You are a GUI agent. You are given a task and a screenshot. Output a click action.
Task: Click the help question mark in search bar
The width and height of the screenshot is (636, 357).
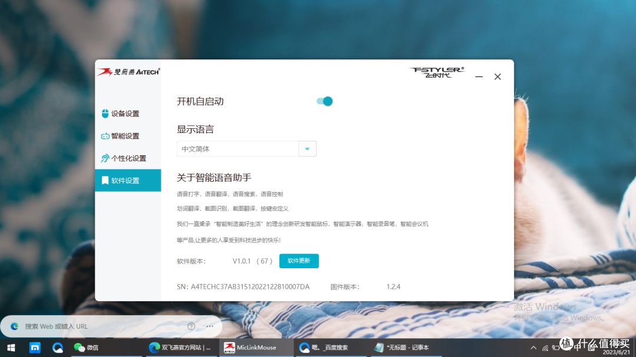tap(191, 326)
